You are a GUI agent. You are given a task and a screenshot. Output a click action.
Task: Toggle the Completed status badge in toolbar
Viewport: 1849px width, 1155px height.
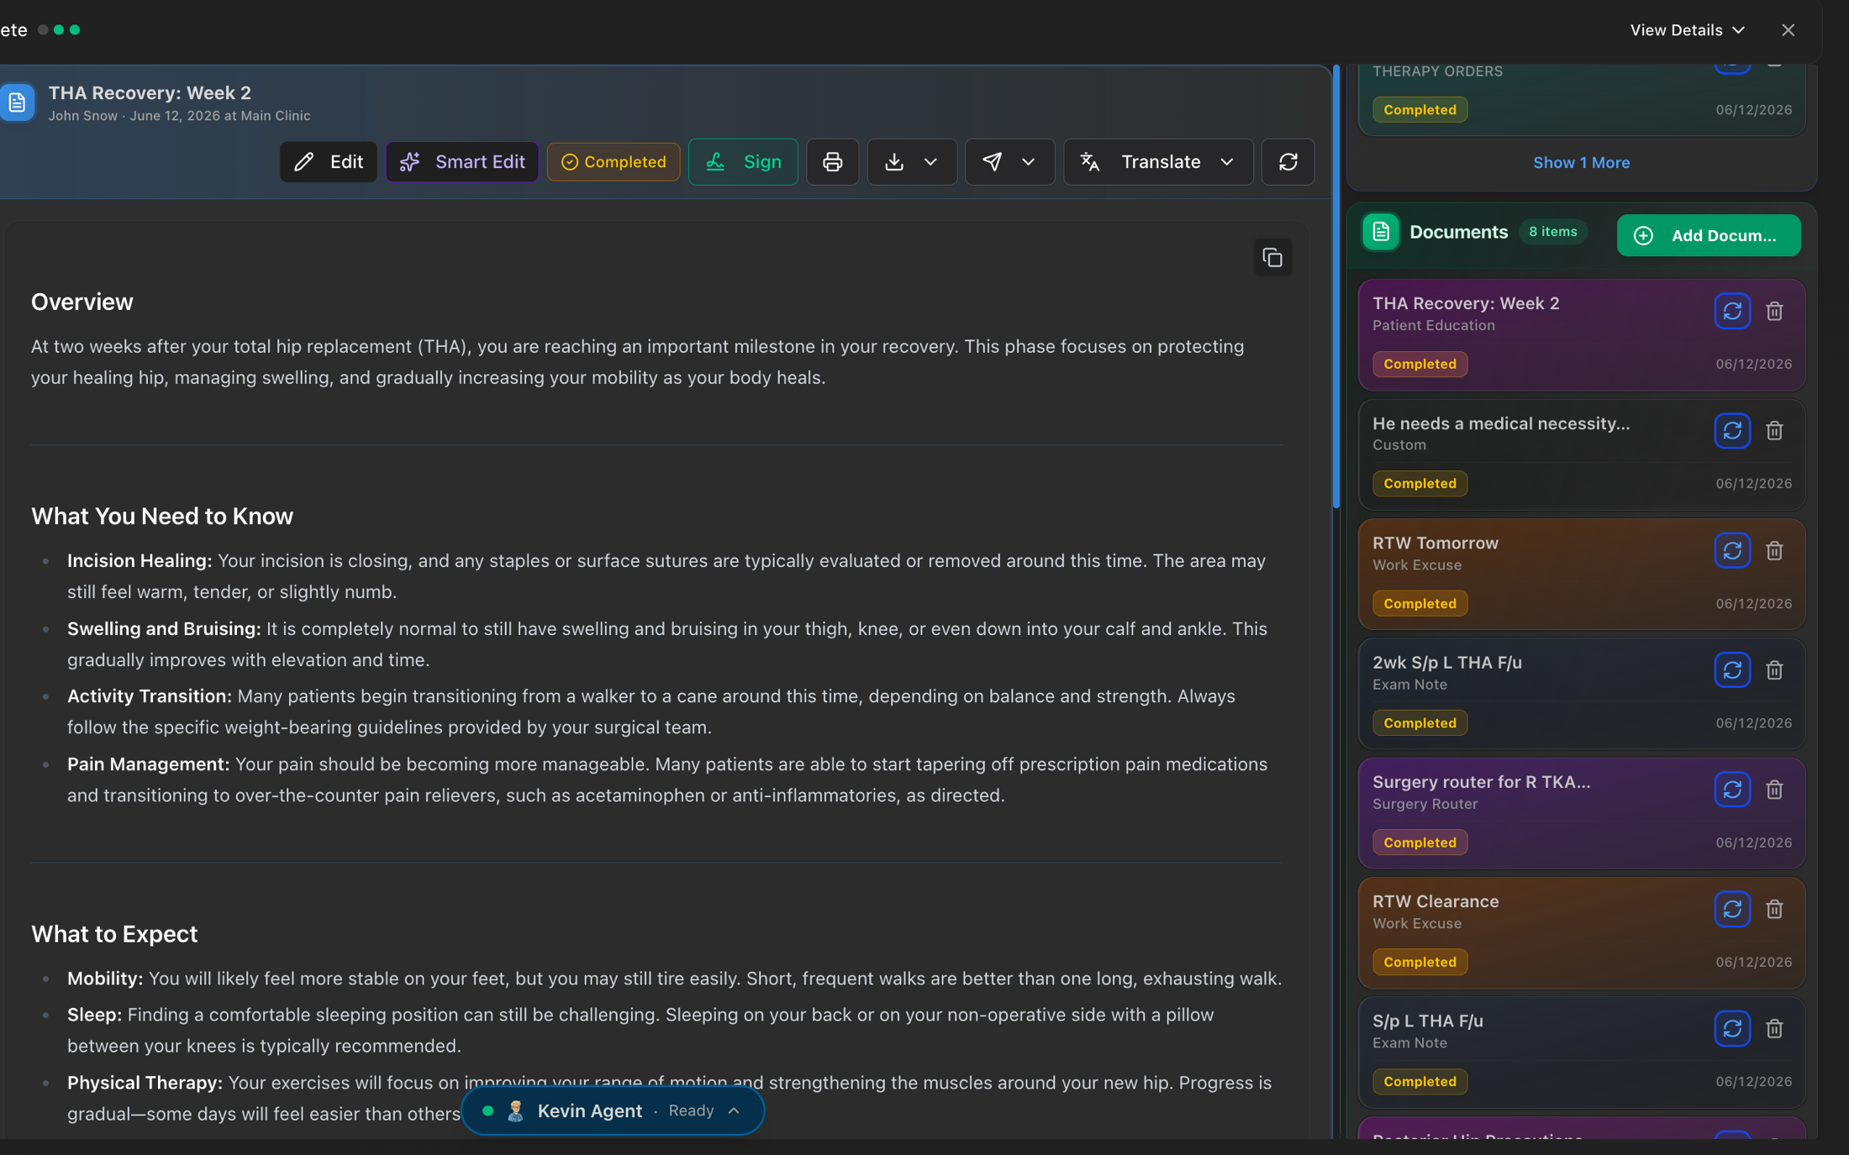point(614,161)
